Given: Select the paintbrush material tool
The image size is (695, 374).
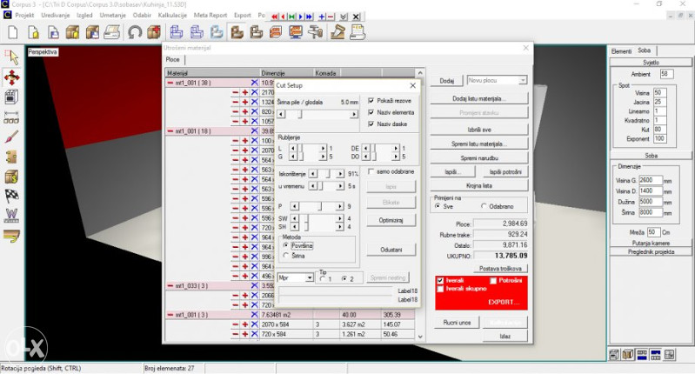Looking at the screenshot, I should click(x=11, y=137).
